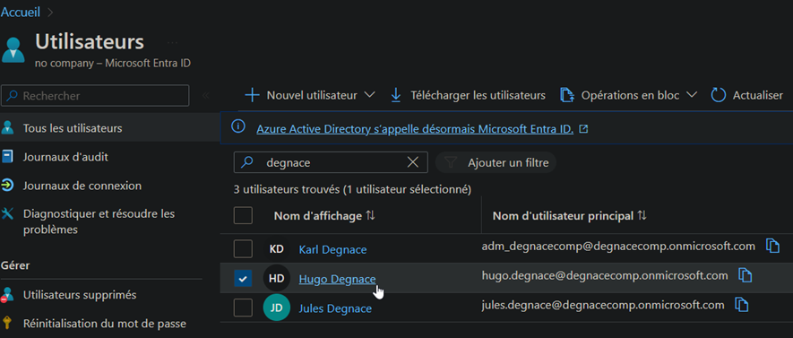Click the funnel filter icon

[x=450, y=162]
